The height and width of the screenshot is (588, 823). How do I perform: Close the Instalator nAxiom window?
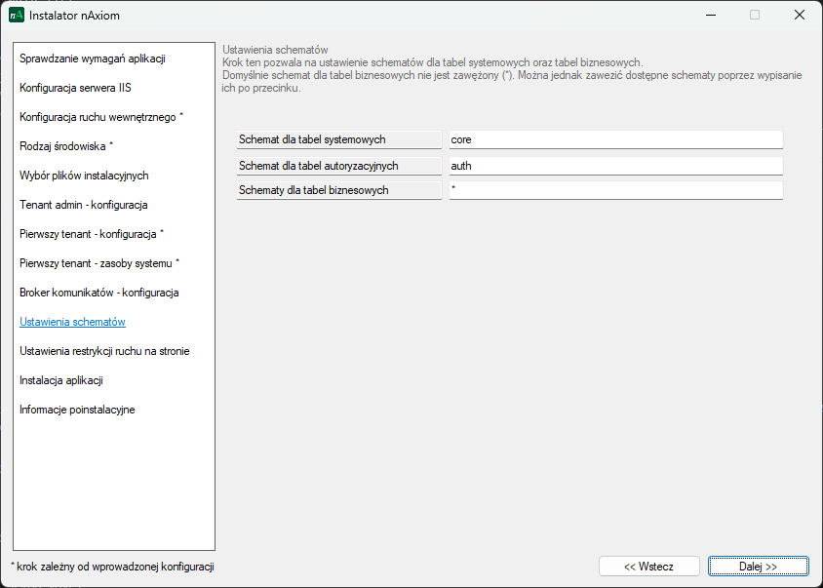coord(799,15)
